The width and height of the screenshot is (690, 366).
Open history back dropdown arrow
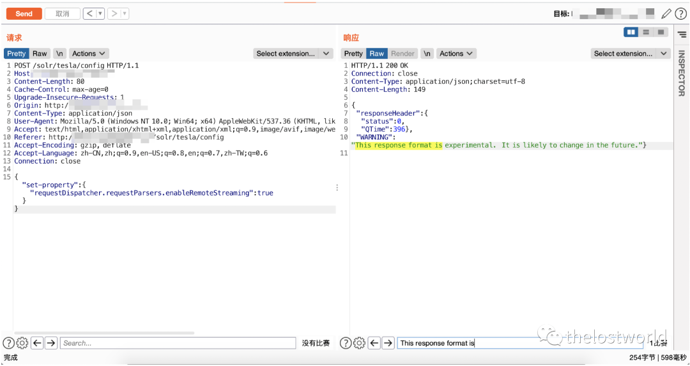tap(100, 13)
